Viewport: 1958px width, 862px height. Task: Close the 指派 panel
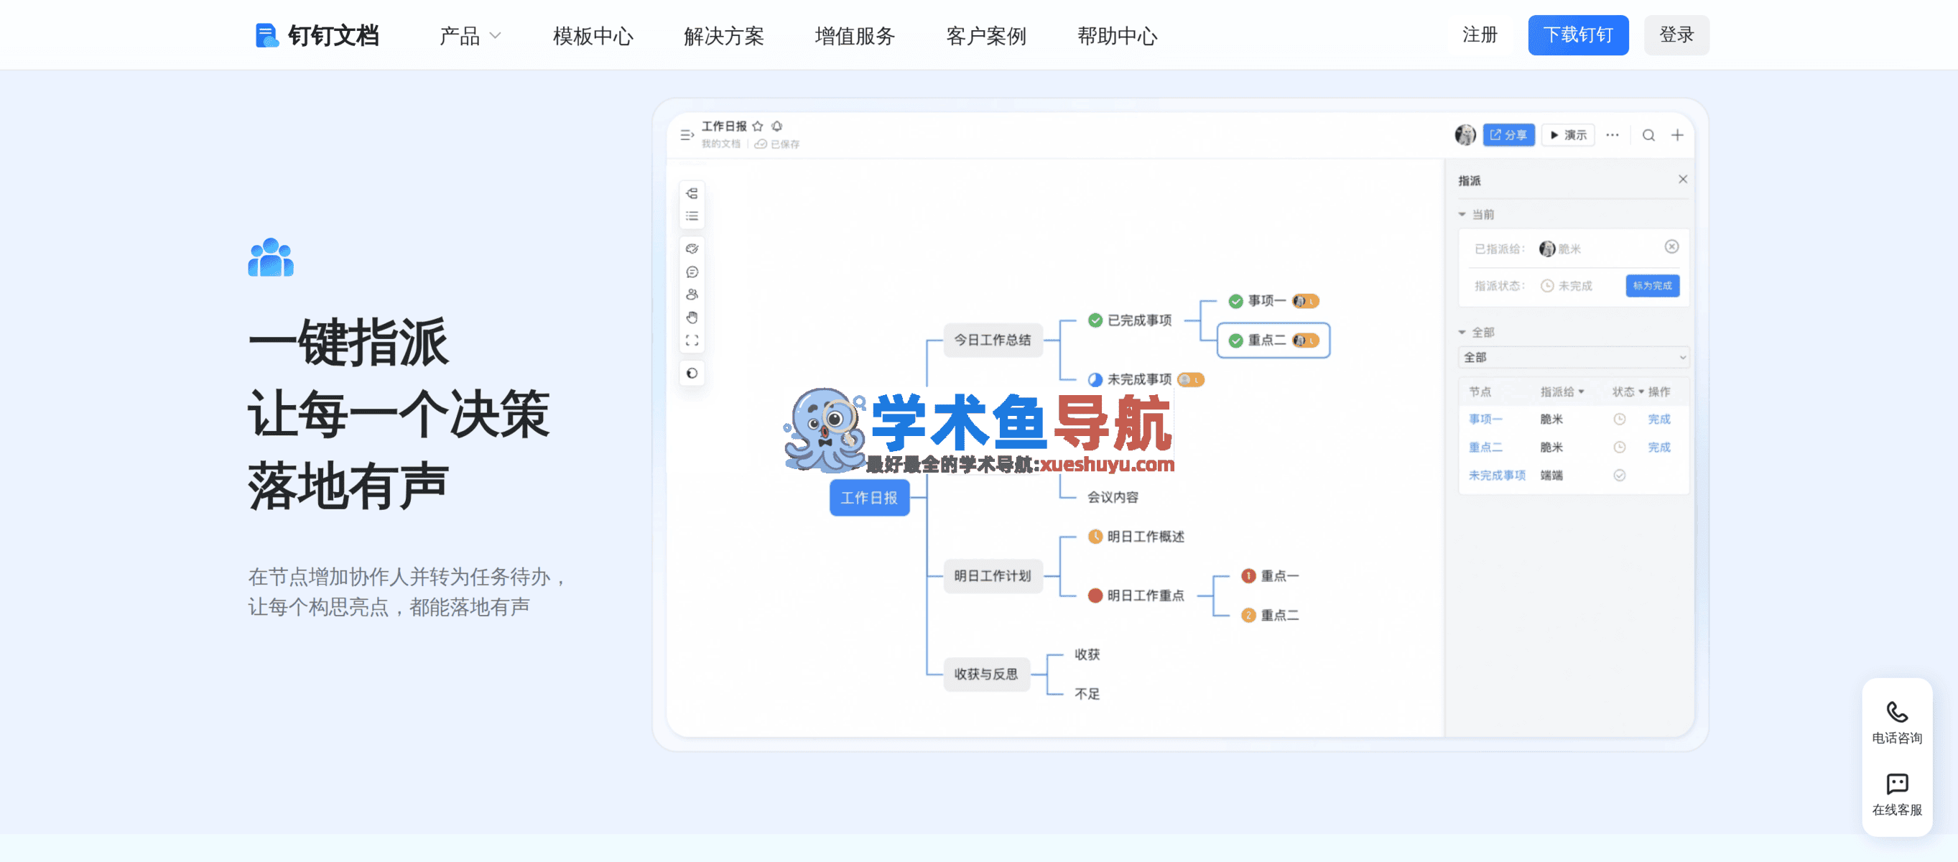[x=1683, y=180]
